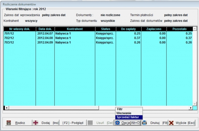Viewport: 199px width, 131px height.
Task: Click Do zapłaty amount 0.37 in 702/12 row
Action: (137, 38)
